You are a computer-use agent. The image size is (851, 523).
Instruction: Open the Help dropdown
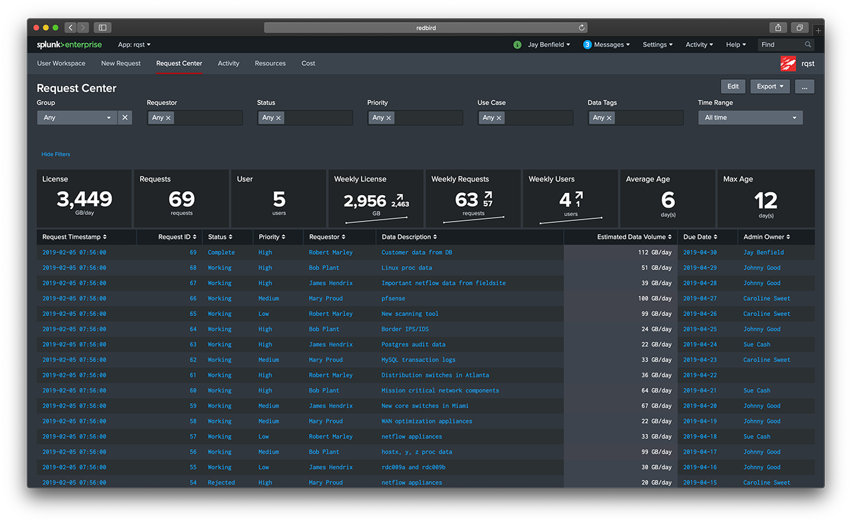pos(736,45)
